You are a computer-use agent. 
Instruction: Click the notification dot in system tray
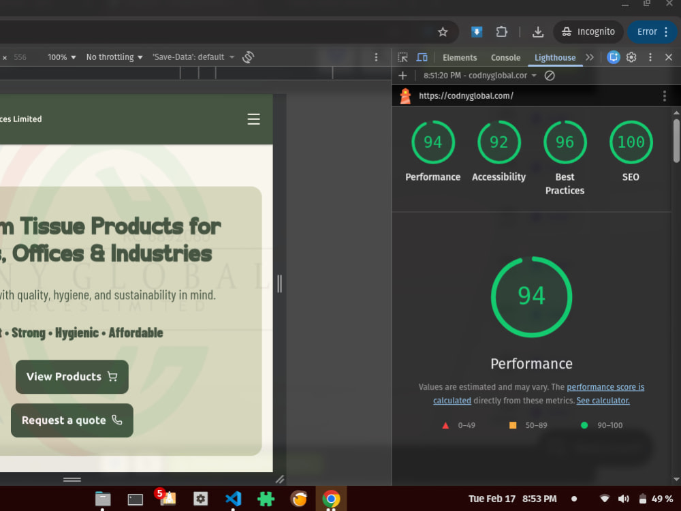tap(574, 499)
